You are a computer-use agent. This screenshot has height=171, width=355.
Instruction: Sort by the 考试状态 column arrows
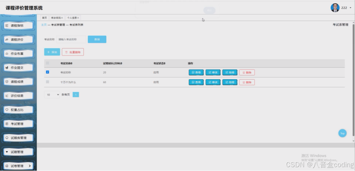[165, 64]
